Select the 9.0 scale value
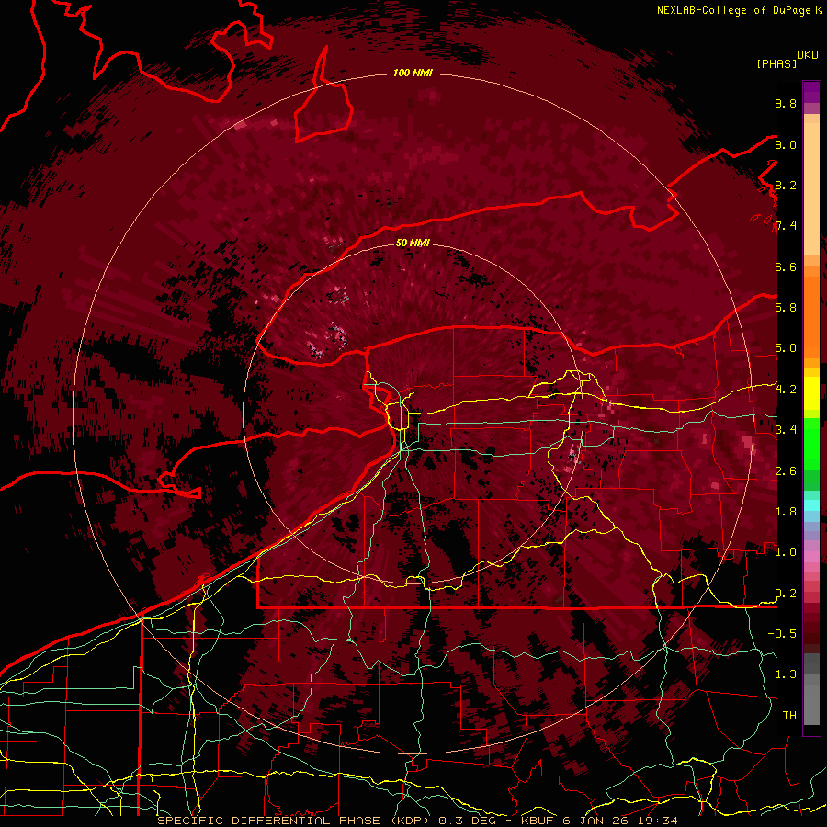Image resolution: width=827 pixels, height=827 pixels. point(786,144)
